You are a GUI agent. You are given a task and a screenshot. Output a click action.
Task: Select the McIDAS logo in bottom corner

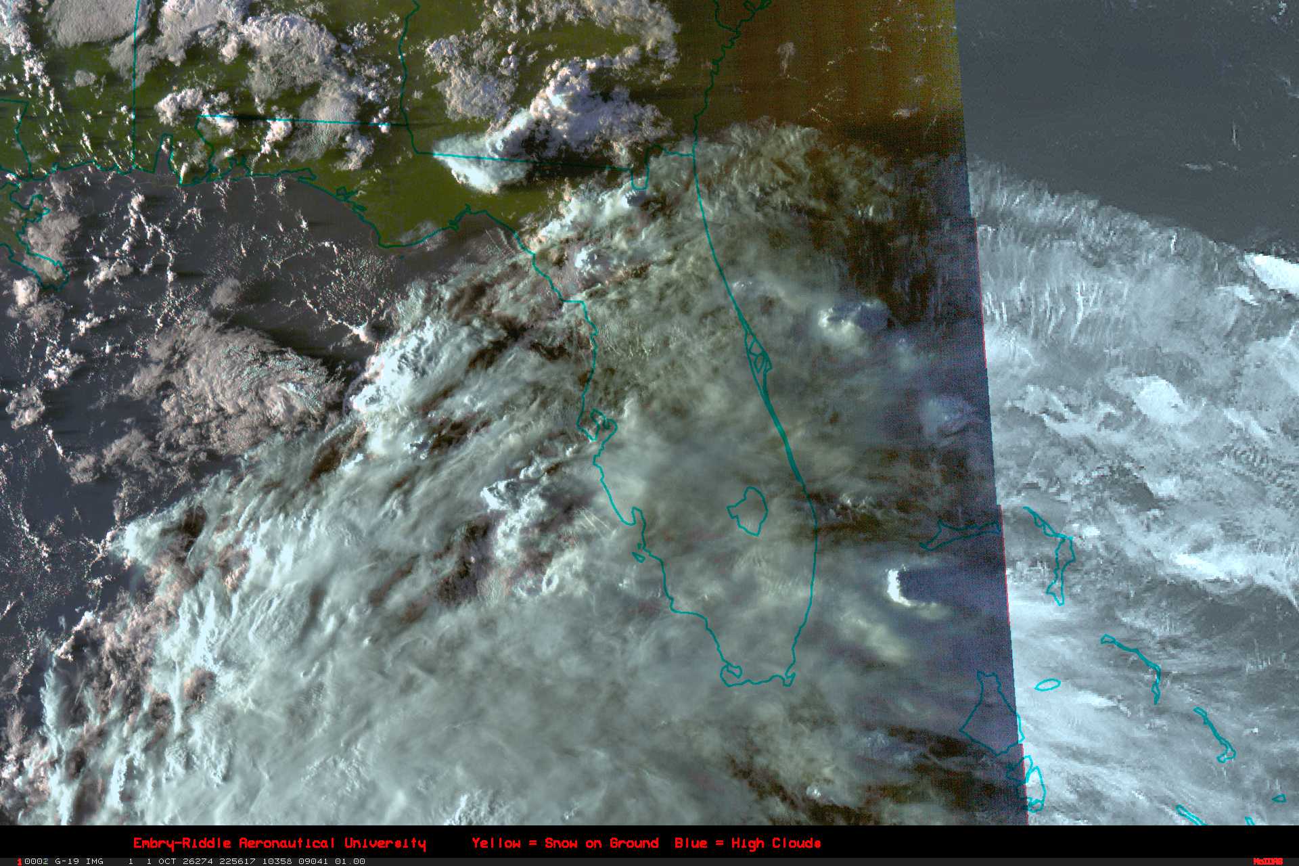tap(1267, 861)
